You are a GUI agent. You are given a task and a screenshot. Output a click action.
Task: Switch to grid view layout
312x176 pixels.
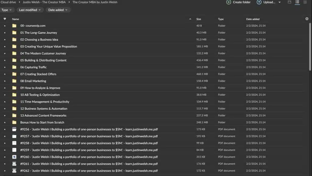point(305,2)
